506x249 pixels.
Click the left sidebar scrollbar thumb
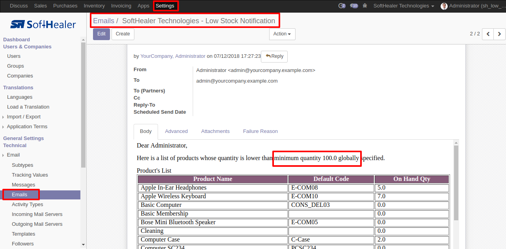coord(83,105)
